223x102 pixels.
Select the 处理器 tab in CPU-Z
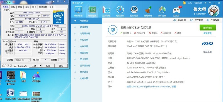pyautogui.click(x=6, y=7)
